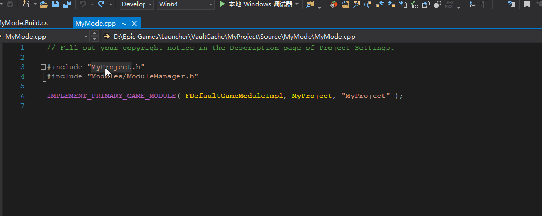
Task: Click the Display Object Member List icon
Action: 473,4
